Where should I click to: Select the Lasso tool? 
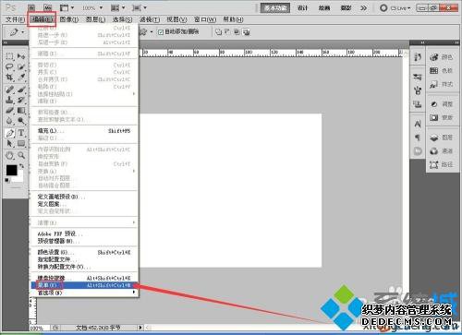pos(9,66)
